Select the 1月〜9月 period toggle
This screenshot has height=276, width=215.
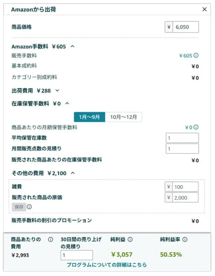89,117
